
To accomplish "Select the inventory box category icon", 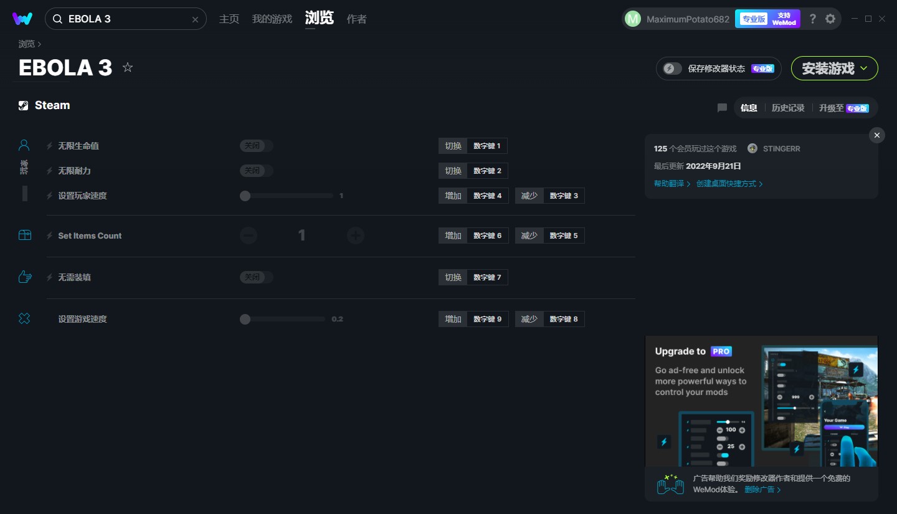I will point(24,236).
